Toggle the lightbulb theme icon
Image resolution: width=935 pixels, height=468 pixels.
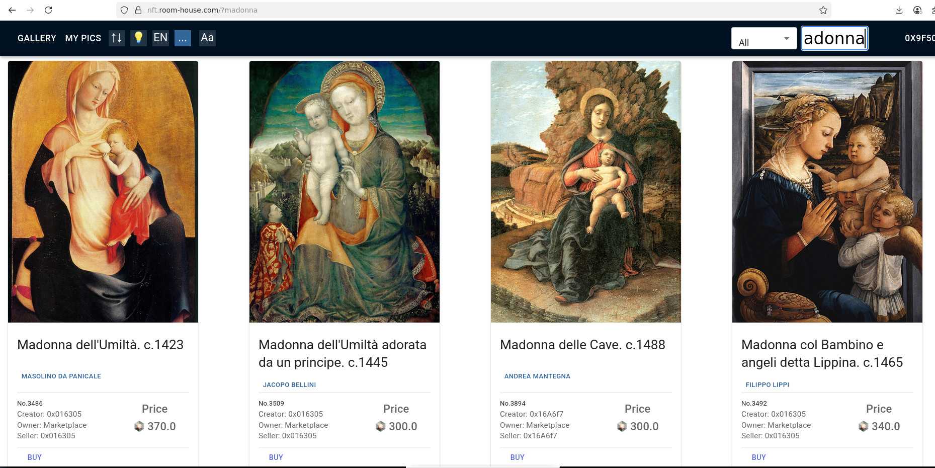pos(138,38)
